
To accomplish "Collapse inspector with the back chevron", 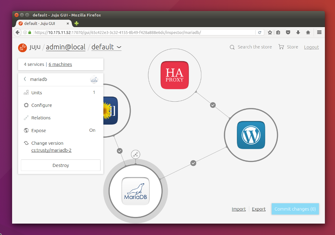I will (x=25, y=79).
